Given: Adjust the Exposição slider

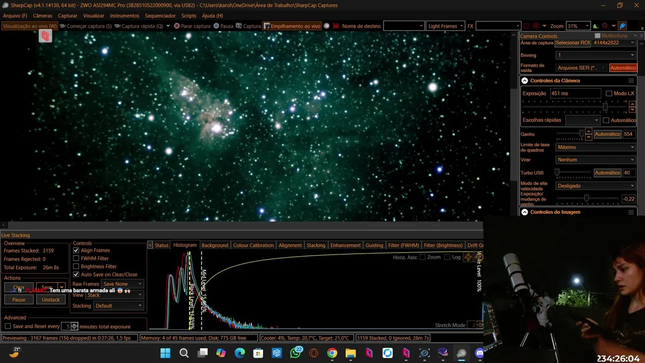Looking at the screenshot, I should [x=605, y=107].
